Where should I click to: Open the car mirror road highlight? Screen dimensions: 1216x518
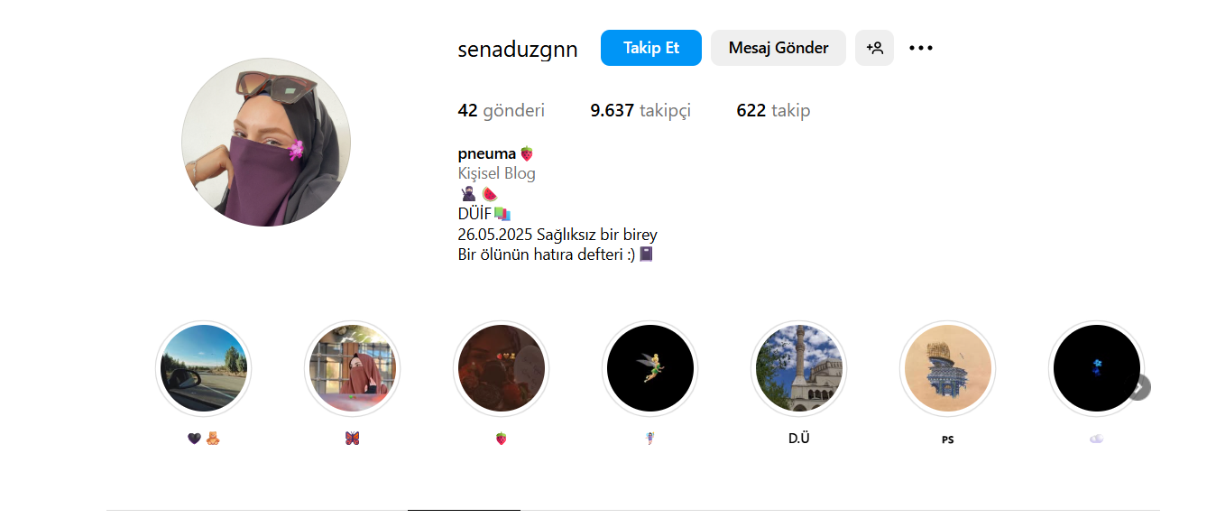point(203,368)
